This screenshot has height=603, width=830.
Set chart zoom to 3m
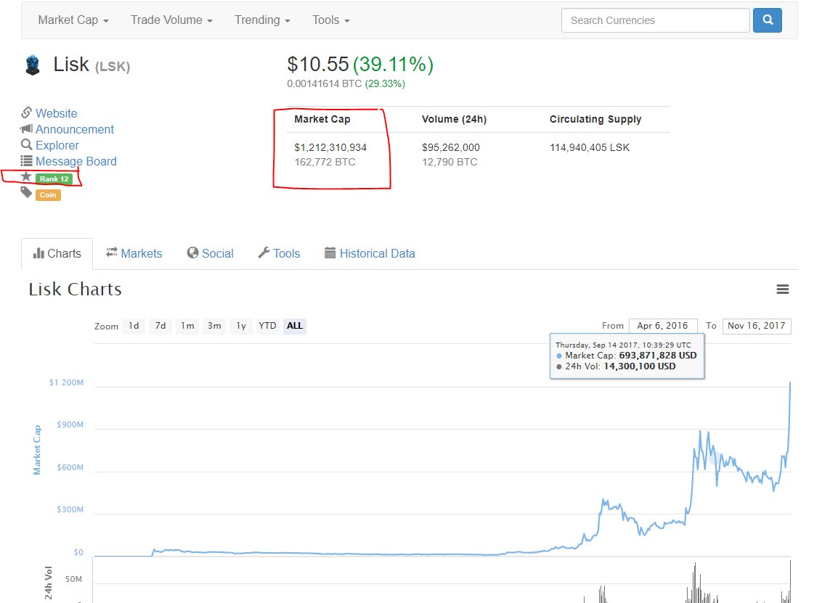point(214,326)
